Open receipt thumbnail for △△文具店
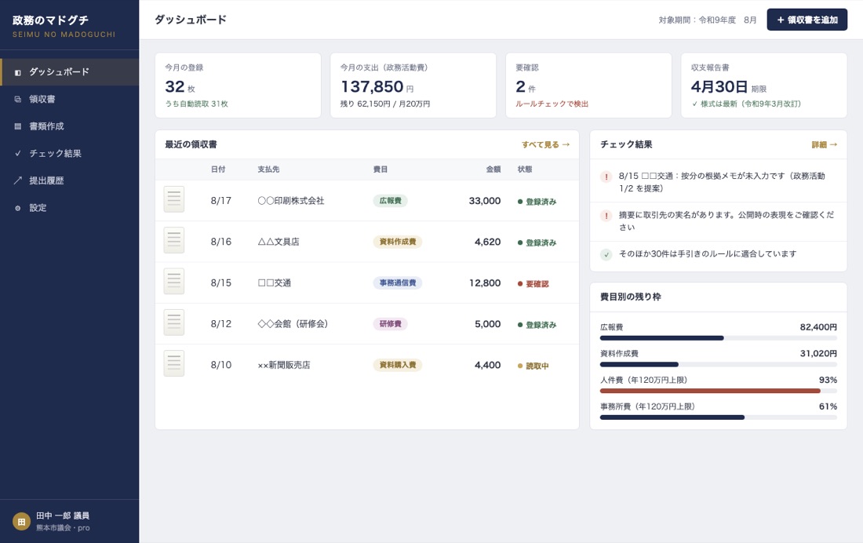The image size is (863, 543). click(x=174, y=241)
